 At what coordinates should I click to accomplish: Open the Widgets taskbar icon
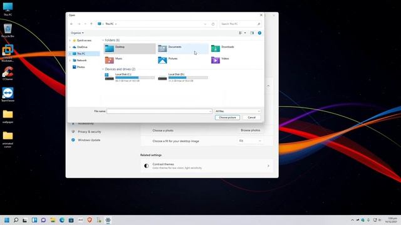tap(34, 220)
